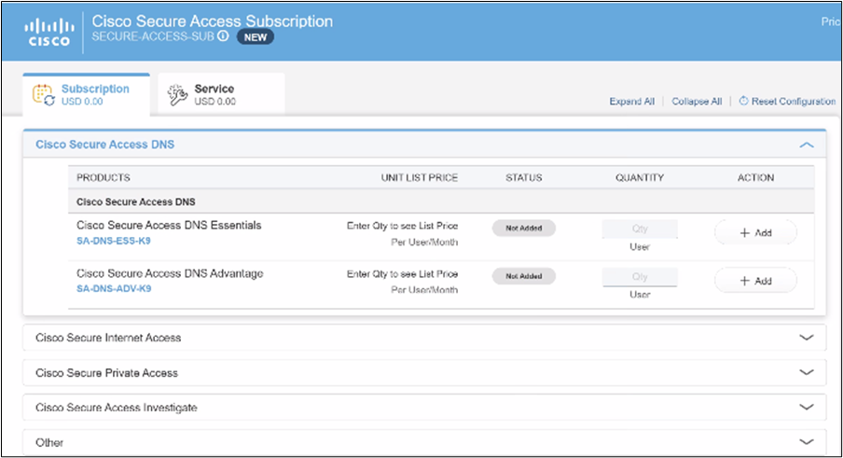Click the Service wrench icon
The height and width of the screenshot is (458, 843).
click(x=177, y=94)
